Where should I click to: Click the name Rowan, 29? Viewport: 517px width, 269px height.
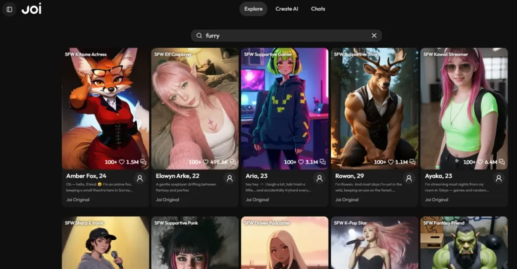coord(349,176)
